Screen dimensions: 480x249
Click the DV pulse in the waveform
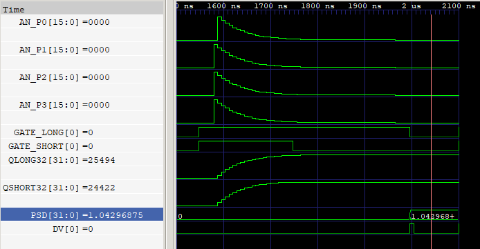(412, 228)
